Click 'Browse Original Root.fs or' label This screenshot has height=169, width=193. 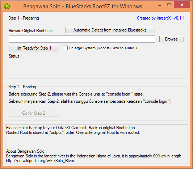click(31, 31)
